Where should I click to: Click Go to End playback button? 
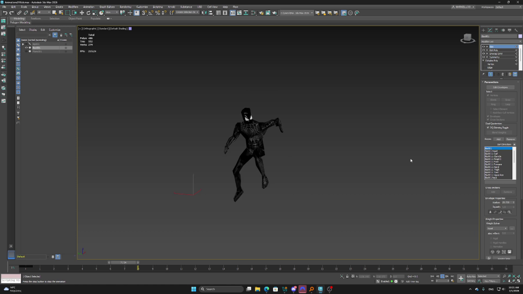453,276
